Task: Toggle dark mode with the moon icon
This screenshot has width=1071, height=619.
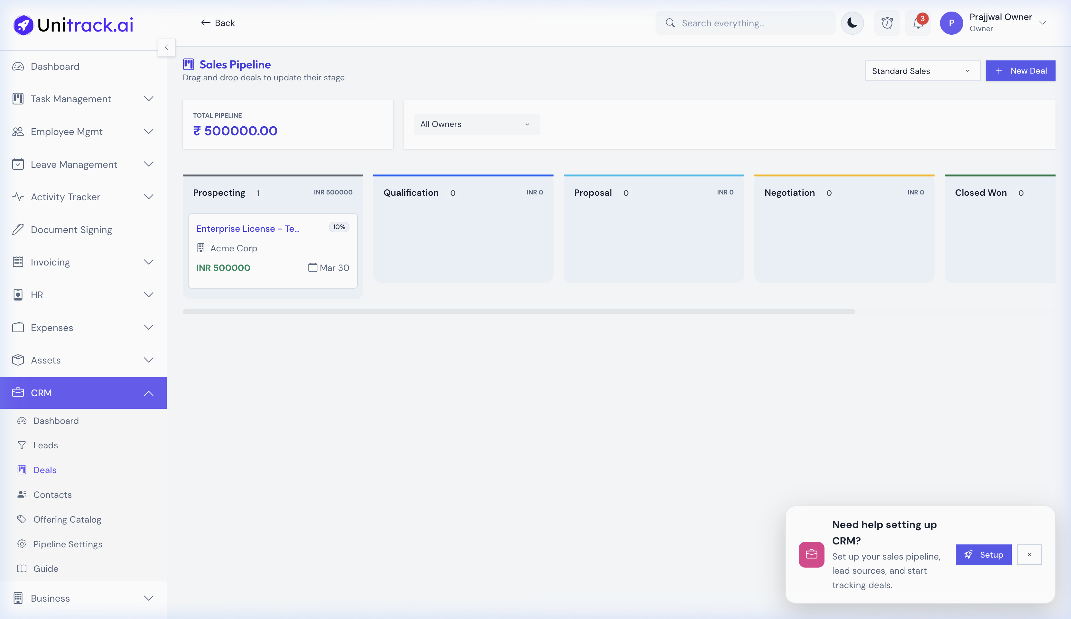Action: [x=852, y=23]
